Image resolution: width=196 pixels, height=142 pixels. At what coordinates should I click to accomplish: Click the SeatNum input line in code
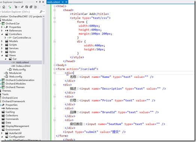click(x=117, y=124)
